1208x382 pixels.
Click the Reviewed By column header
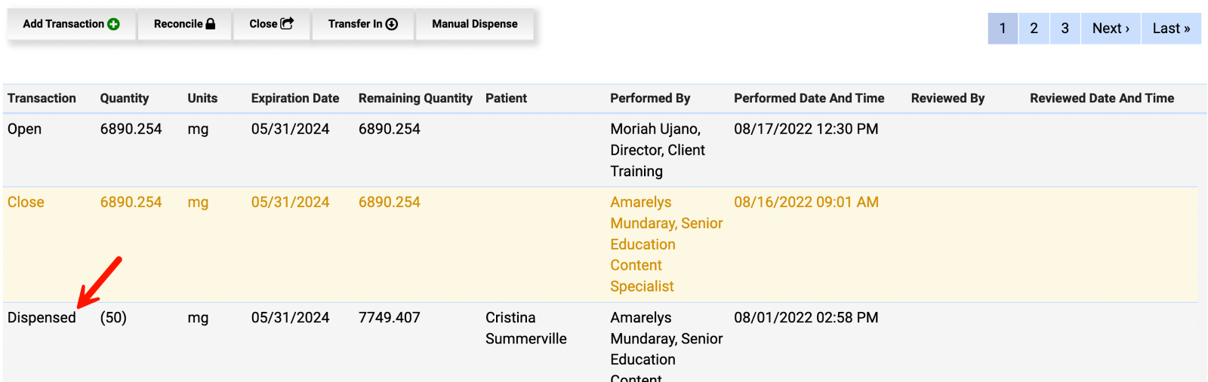(948, 98)
